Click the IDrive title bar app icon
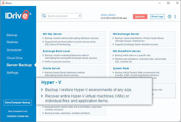181x122 pixels. (x=3, y=3)
